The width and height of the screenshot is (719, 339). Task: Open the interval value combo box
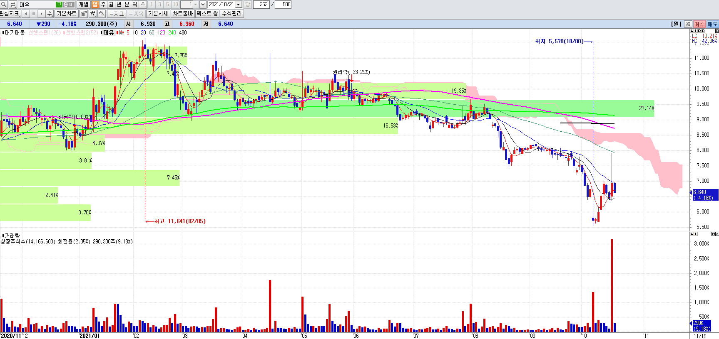tap(189, 4)
